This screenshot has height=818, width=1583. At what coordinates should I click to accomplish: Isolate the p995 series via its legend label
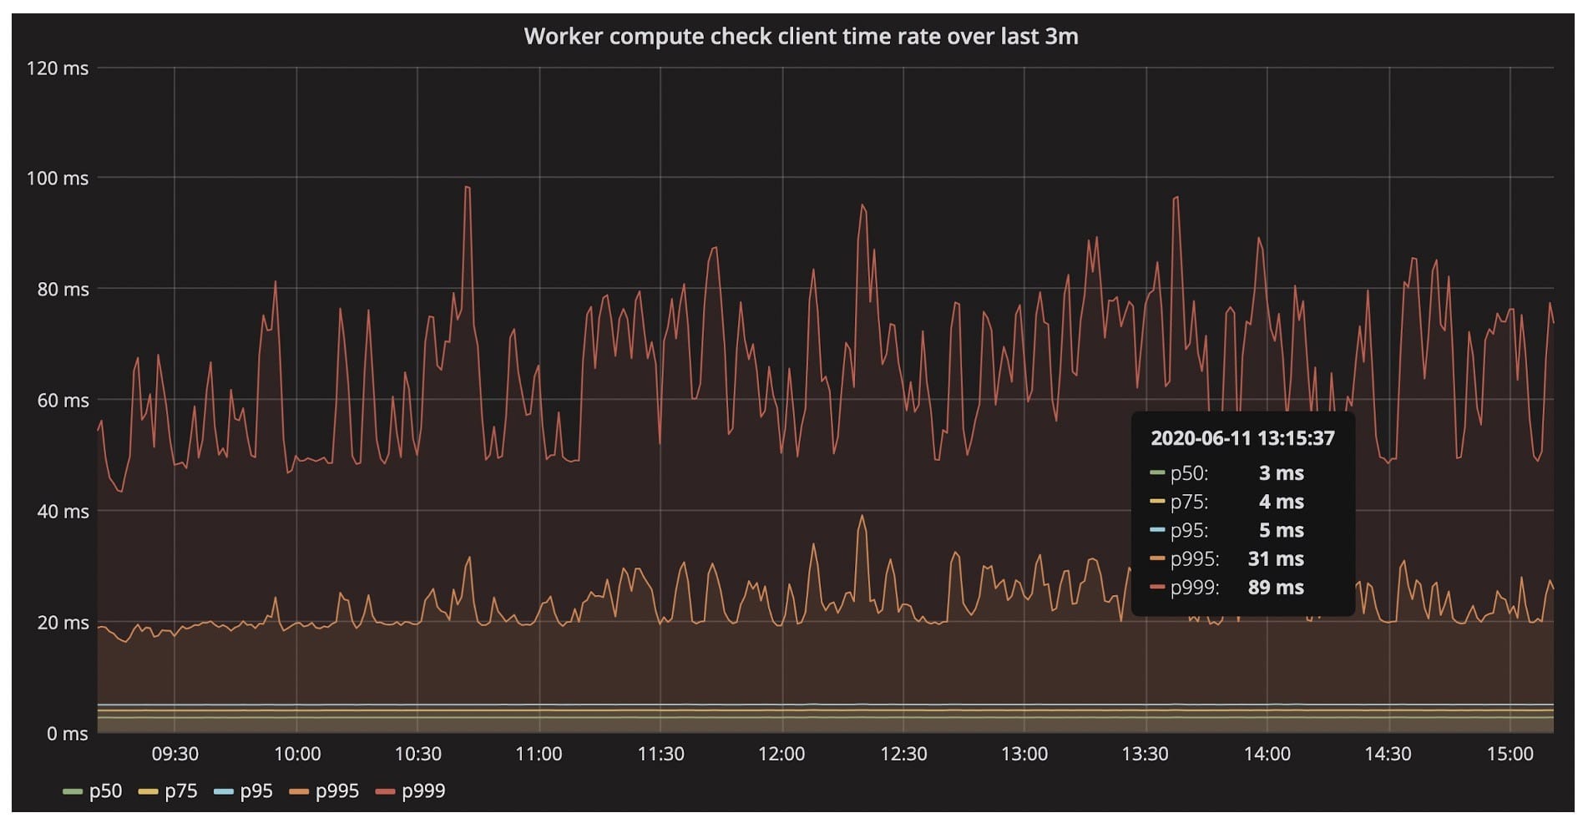tap(336, 791)
